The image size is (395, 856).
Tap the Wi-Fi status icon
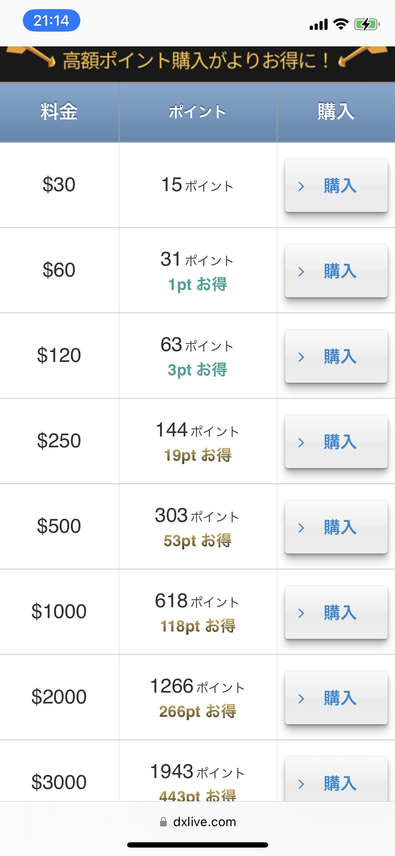click(x=341, y=24)
